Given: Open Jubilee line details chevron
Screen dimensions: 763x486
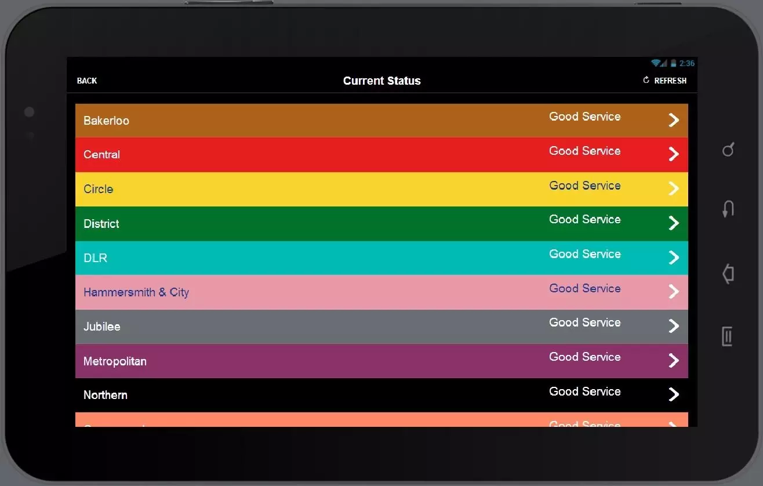Looking at the screenshot, I should point(673,325).
